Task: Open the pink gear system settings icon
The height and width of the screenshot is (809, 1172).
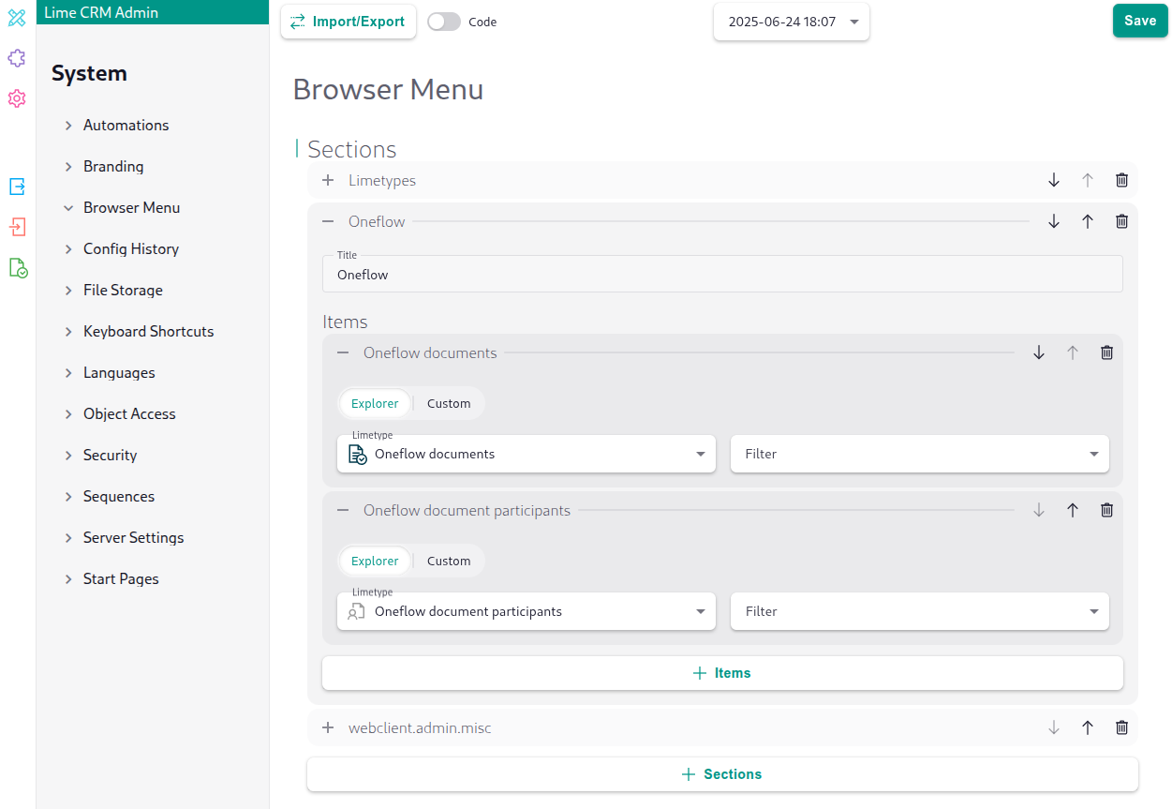Action: 17,98
